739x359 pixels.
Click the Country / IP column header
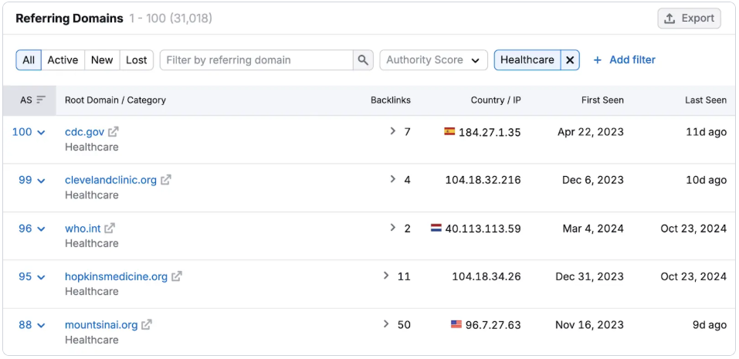(x=496, y=100)
